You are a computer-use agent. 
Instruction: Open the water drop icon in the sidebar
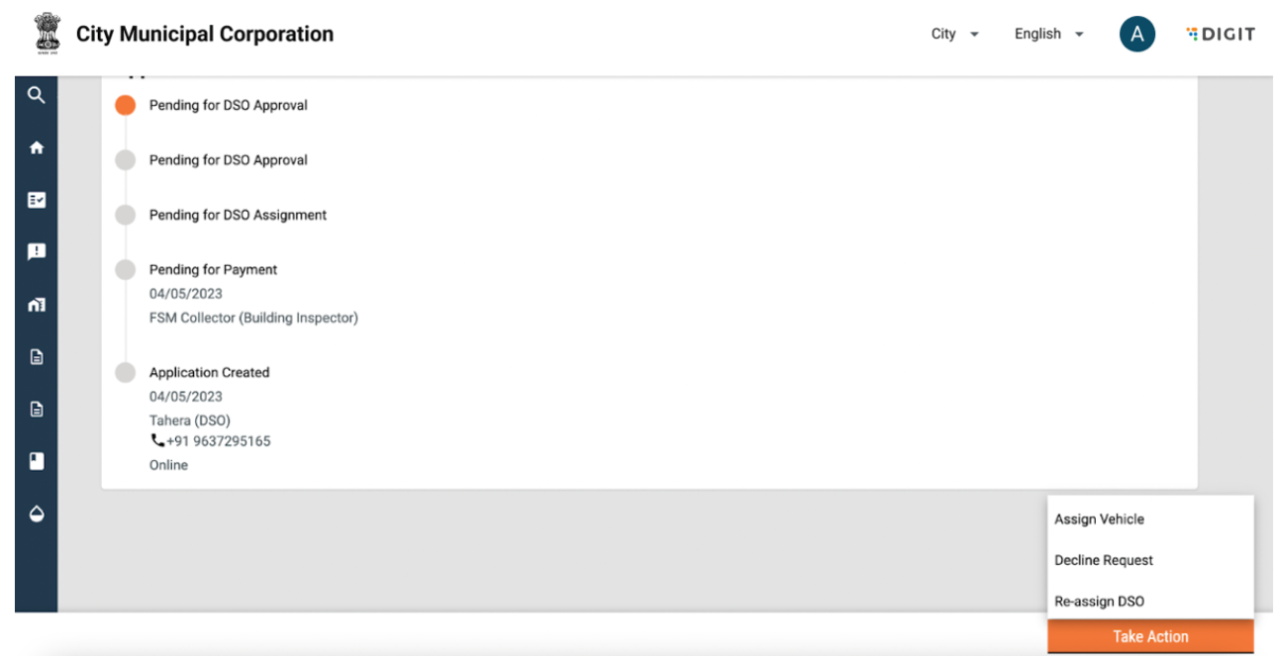coord(37,514)
